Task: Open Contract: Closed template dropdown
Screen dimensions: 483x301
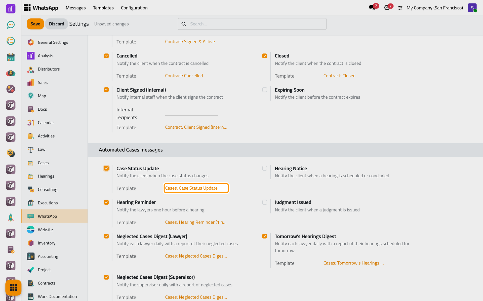Action: (339, 76)
